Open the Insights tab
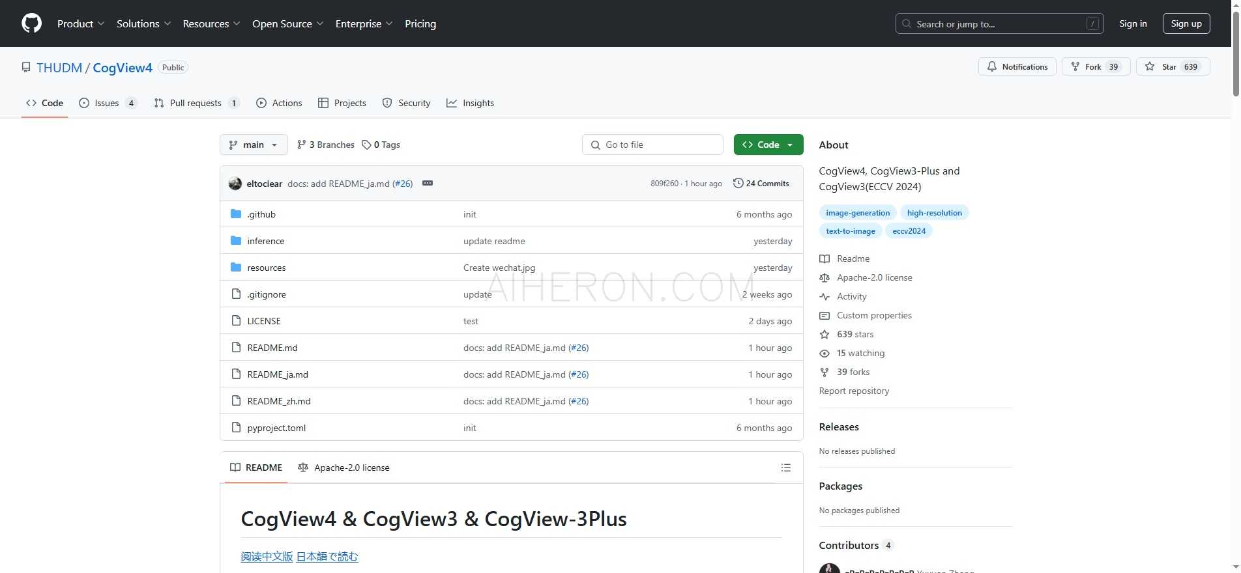Image resolution: width=1241 pixels, height=573 pixels. tap(470, 103)
